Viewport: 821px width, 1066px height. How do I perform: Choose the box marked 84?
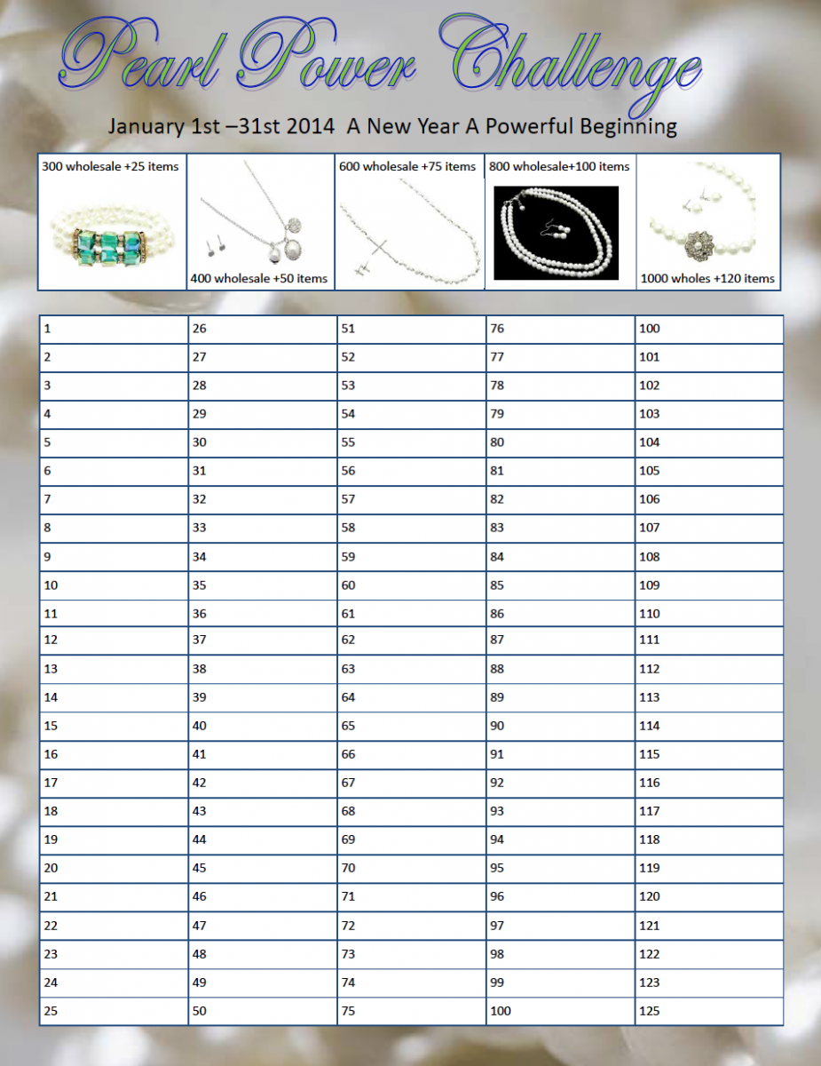560,557
